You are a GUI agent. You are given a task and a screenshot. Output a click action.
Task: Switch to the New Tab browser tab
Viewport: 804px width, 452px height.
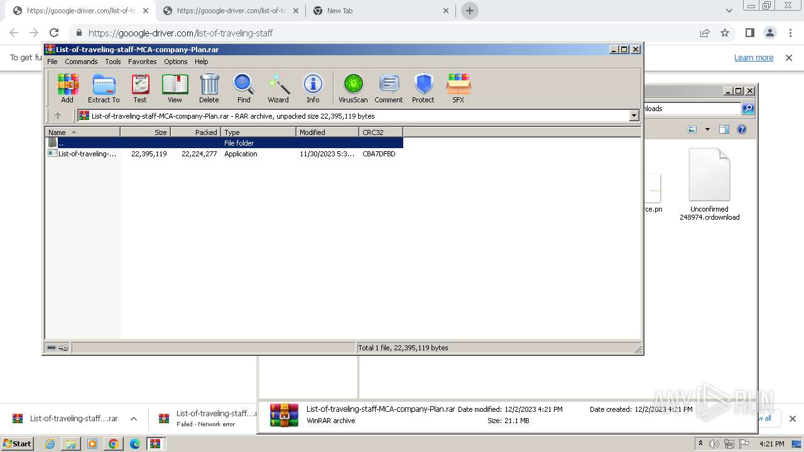(x=381, y=11)
